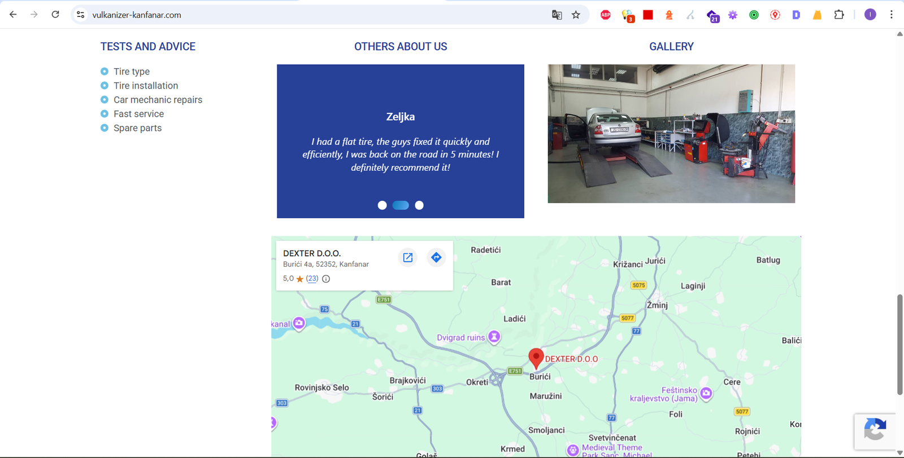This screenshot has width=904, height=458.
Task: Open the AdBlock Plus extension
Action: click(606, 15)
